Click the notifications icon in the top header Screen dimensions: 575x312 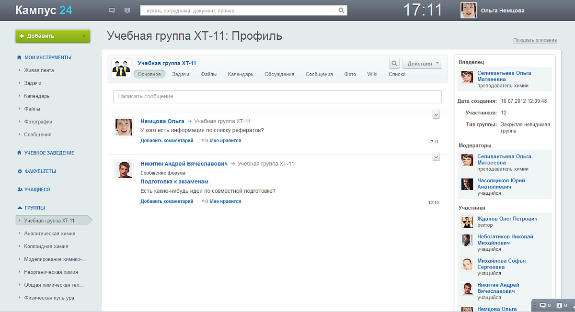pyautogui.click(x=127, y=10)
